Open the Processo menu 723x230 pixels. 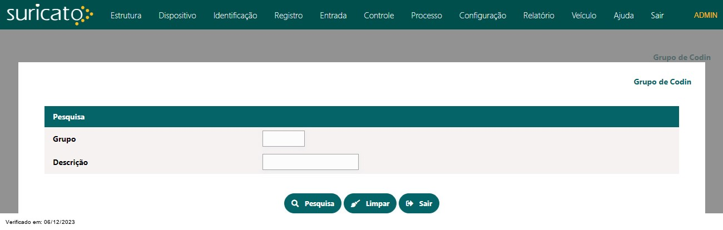pos(427,16)
